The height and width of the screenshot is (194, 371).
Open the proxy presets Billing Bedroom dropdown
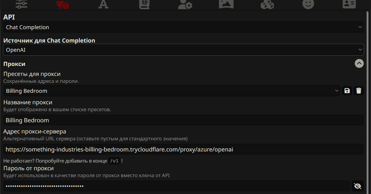[x=172, y=91]
